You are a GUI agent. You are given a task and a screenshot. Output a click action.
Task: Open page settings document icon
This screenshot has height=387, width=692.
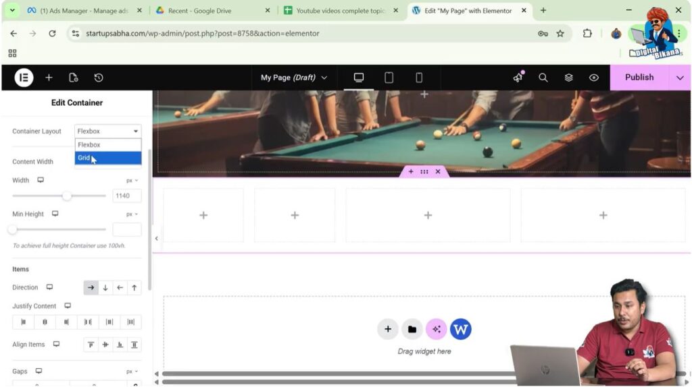pyautogui.click(x=74, y=78)
